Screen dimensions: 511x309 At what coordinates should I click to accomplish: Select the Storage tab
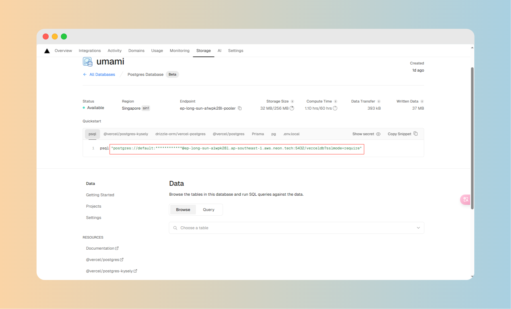[x=203, y=51]
